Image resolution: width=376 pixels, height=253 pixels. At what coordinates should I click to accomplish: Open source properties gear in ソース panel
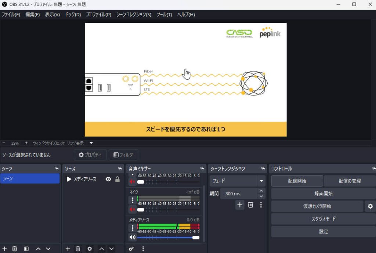coord(90,249)
